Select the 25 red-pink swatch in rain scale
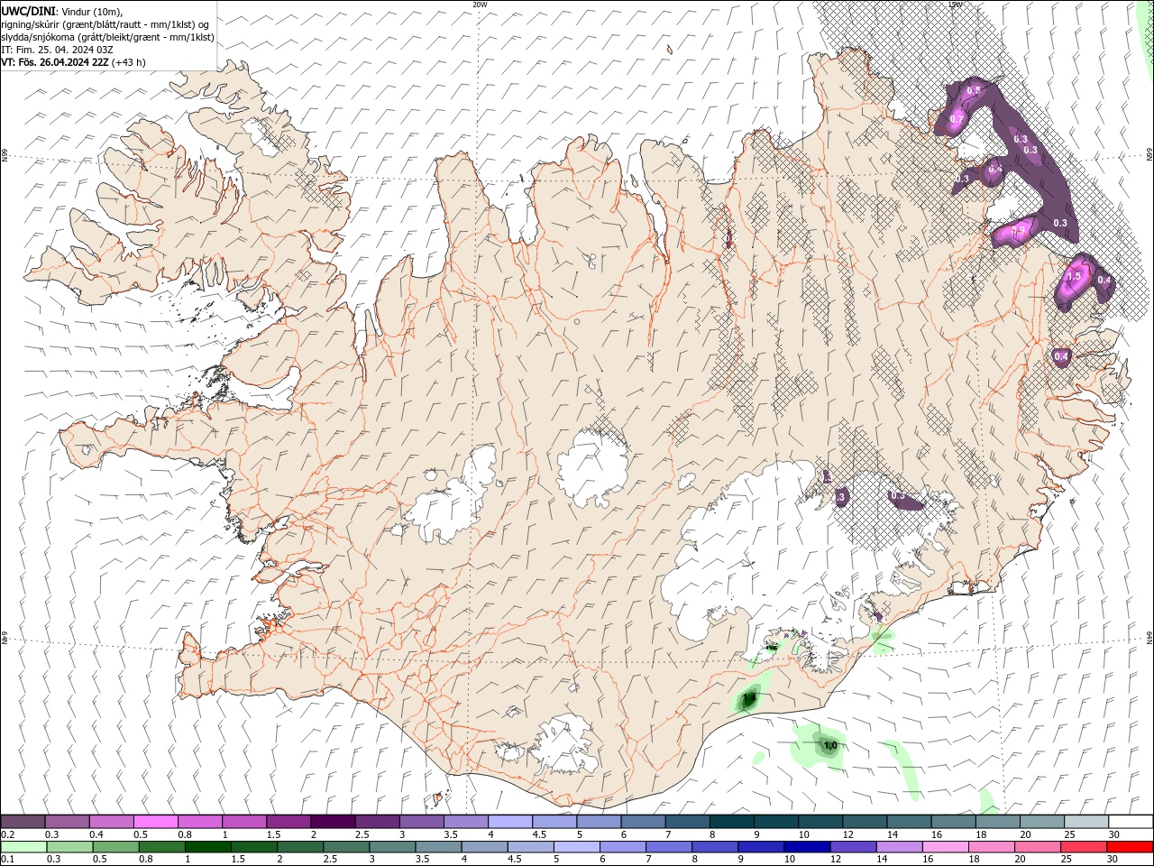 (x=1084, y=847)
